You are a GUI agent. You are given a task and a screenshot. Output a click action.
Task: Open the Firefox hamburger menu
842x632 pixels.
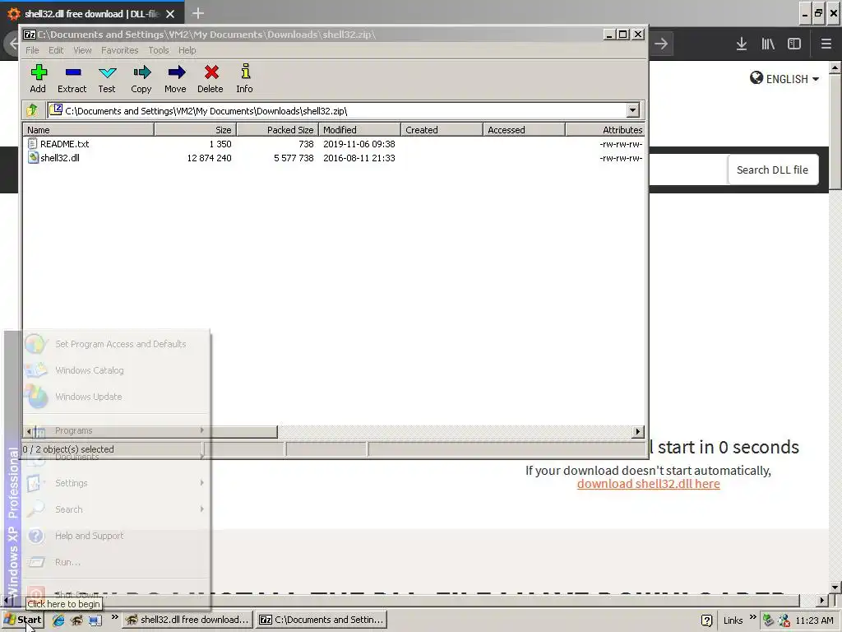826,44
